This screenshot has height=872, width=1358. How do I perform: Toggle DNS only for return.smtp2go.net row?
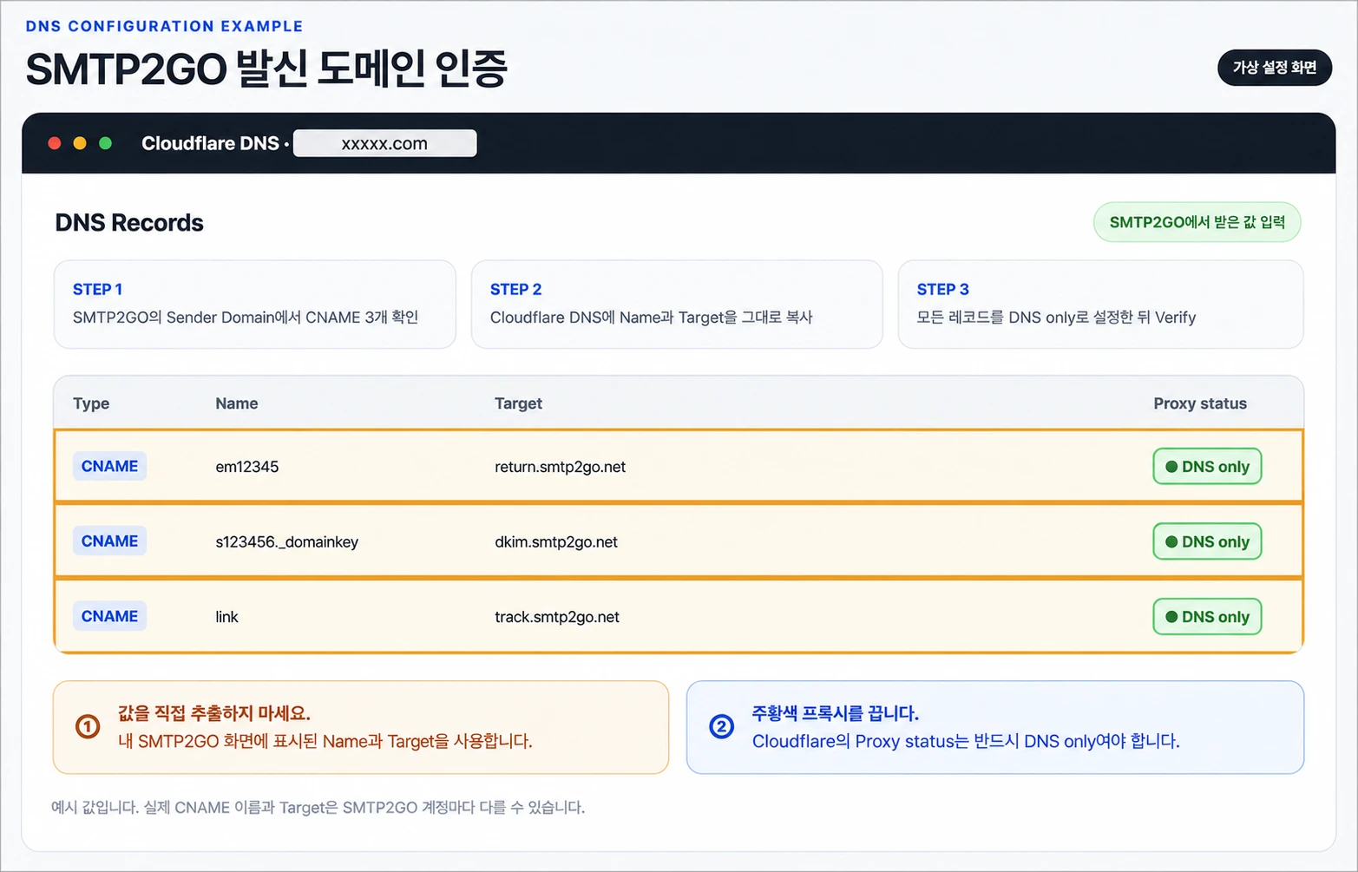[x=1207, y=467]
